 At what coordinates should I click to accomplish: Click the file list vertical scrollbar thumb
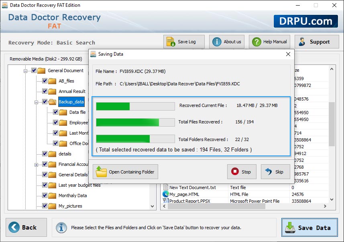pos(332,124)
